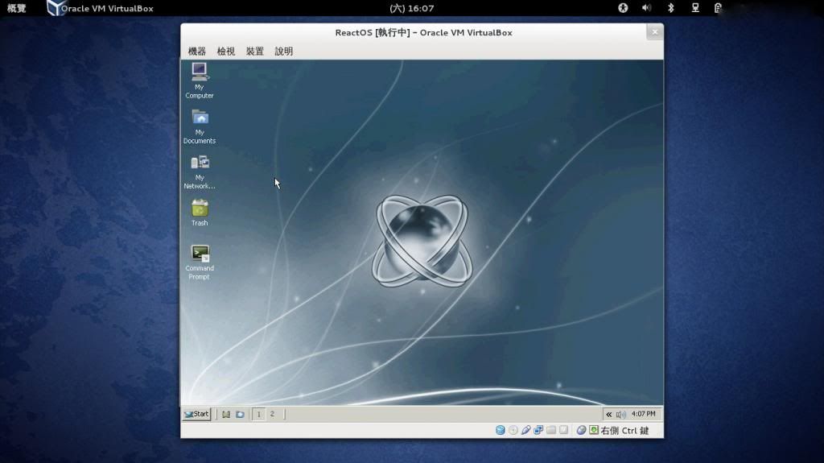Select the My Documents desktop icon
824x463 pixels.
pos(200,126)
